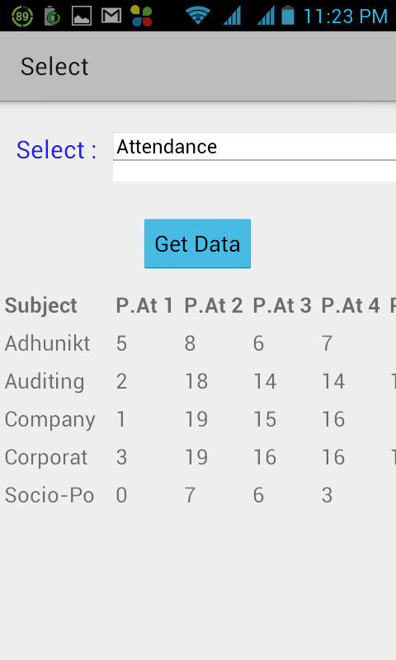Open the Gmail notification icon
The height and width of the screenshot is (660, 396).
click(111, 16)
